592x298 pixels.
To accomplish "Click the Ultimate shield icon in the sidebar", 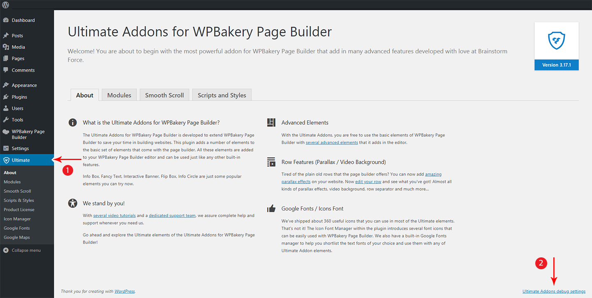I will point(6,160).
